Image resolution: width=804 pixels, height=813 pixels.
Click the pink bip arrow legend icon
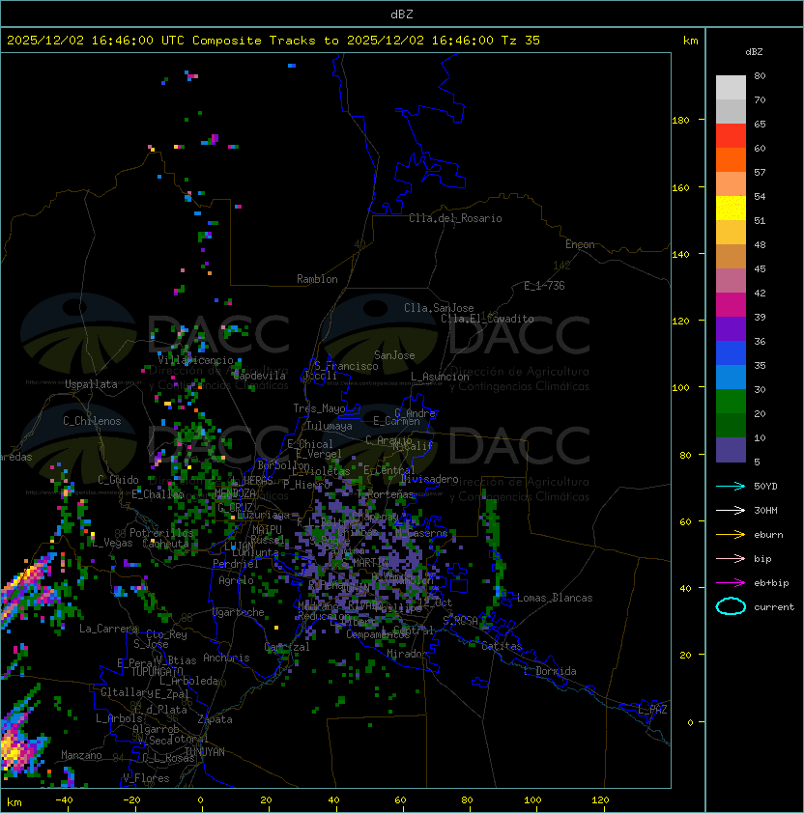(731, 558)
